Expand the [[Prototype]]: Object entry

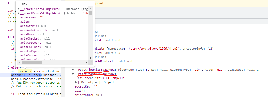76,82
